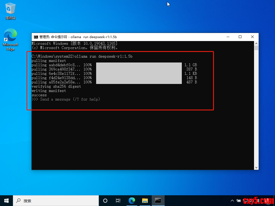
Task: Open File Explorer from the taskbar
Action: pos(145,200)
